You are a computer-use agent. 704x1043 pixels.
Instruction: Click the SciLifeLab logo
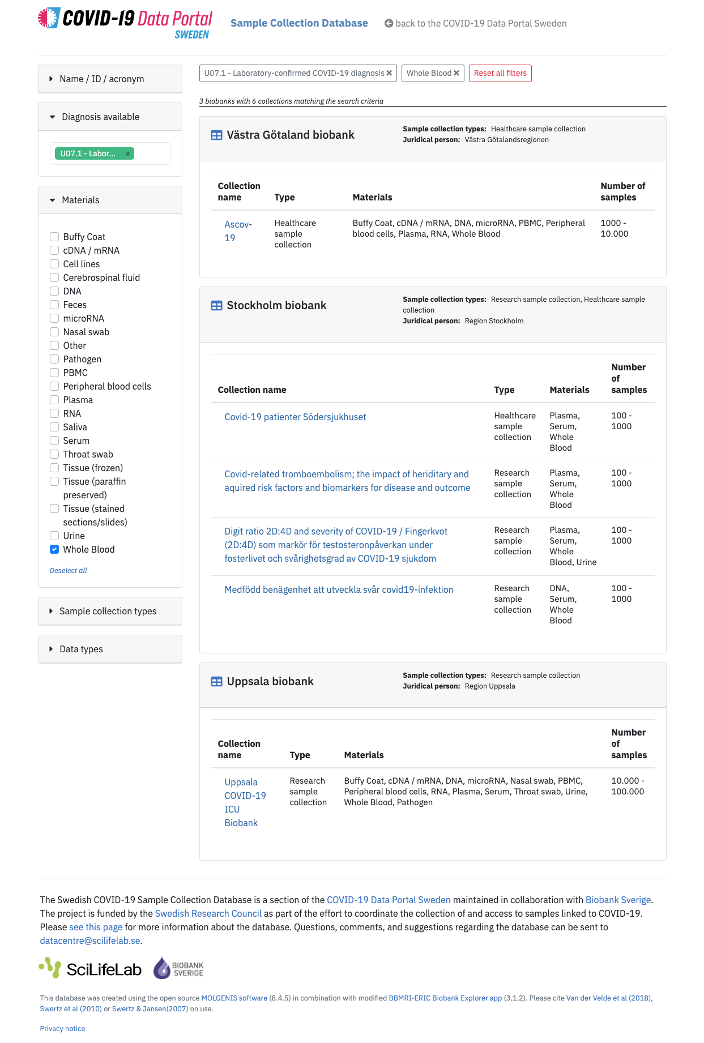[90, 969]
